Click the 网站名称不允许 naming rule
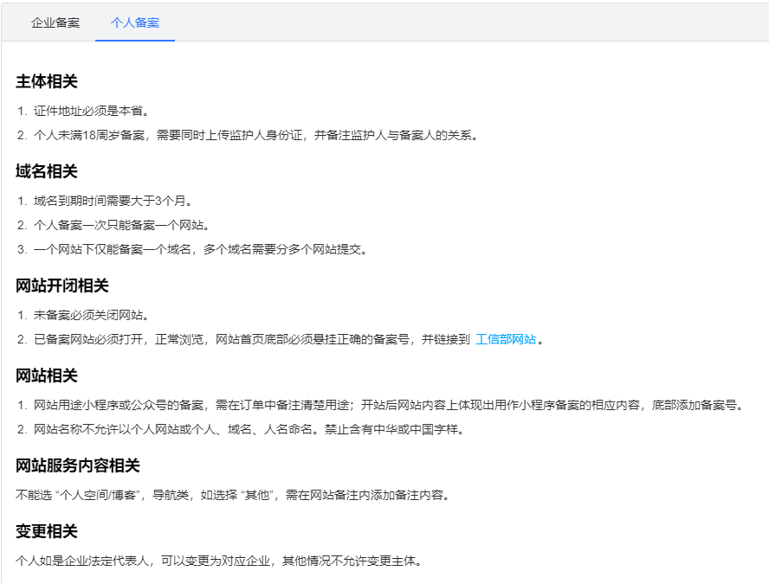The width and height of the screenshot is (769, 584). click(x=249, y=429)
